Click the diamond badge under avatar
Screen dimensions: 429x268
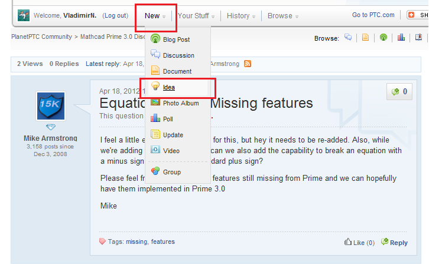point(51,127)
